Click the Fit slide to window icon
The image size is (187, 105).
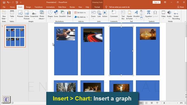185,103
